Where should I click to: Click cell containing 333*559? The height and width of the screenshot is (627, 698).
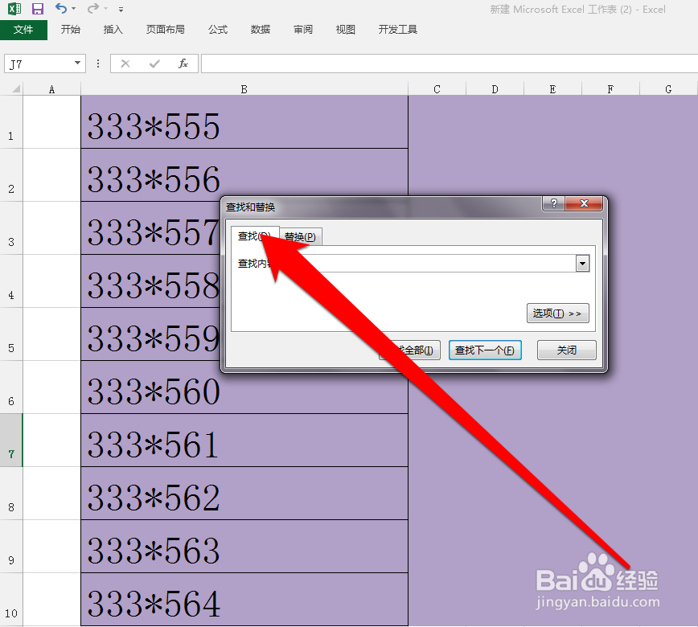(x=150, y=334)
